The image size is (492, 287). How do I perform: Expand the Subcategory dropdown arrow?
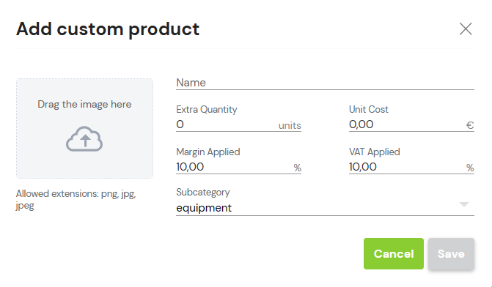(x=464, y=204)
